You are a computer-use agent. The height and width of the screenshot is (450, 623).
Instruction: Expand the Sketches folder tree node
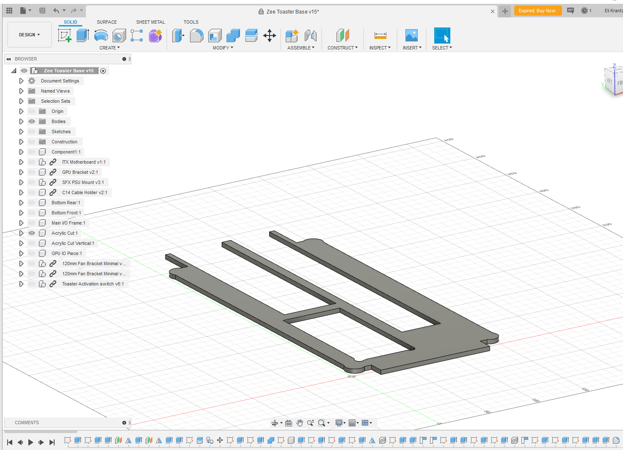point(21,132)
